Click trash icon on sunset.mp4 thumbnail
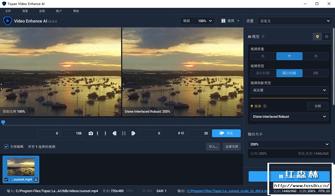 click(x=36, y=179)
